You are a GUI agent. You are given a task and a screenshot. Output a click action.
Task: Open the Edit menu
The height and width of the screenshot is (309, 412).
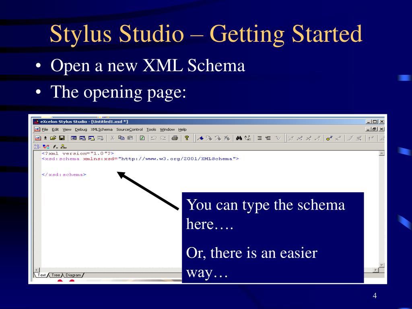pos(55,130)
